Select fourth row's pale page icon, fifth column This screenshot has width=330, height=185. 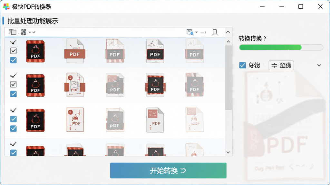click(194, 150)
